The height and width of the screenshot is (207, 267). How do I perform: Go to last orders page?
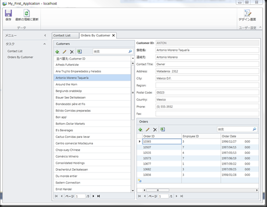click(182, 196)
